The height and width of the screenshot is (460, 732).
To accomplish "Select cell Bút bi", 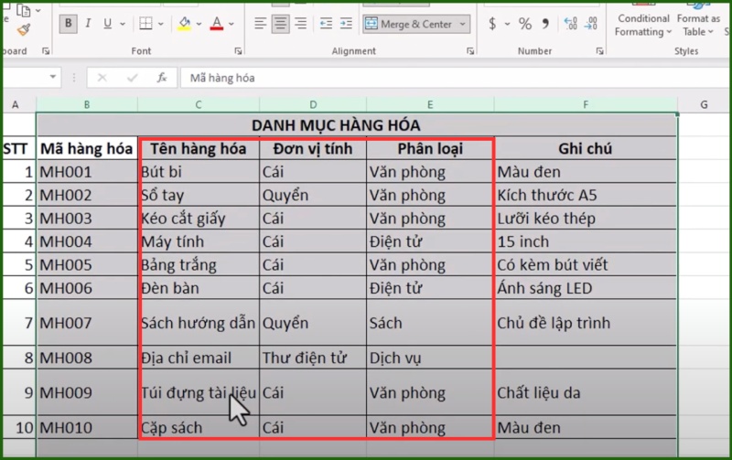I will coord(199,172).
